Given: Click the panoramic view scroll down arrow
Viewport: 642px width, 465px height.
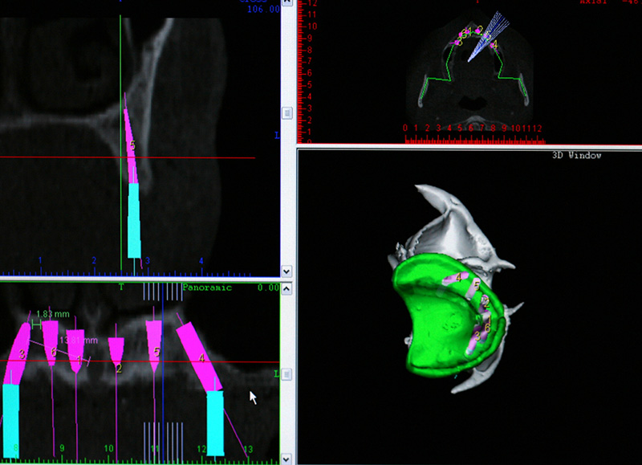Looking at the screenshot, I should coord(286,457).
